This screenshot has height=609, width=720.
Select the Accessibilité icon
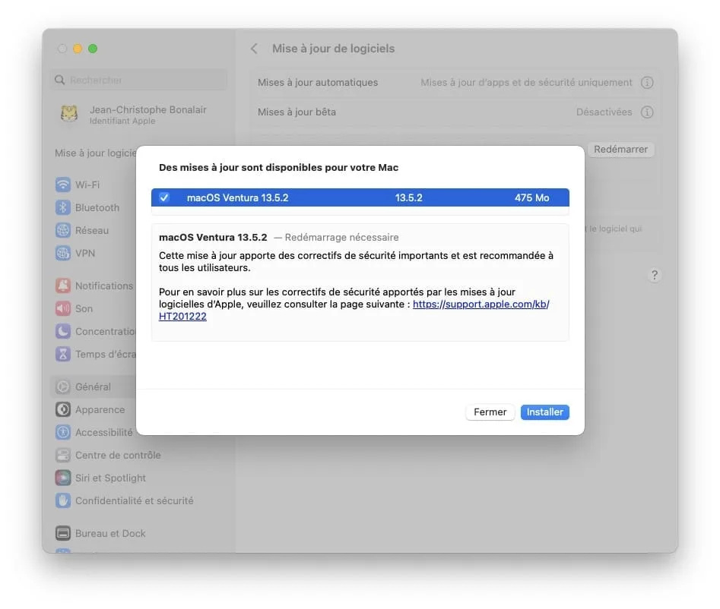[x=63, y=432]
